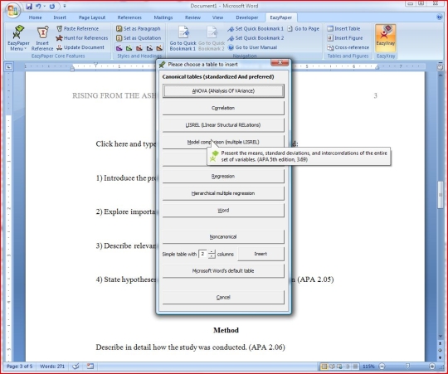Click Paste Reference in the ribbon

77,28
